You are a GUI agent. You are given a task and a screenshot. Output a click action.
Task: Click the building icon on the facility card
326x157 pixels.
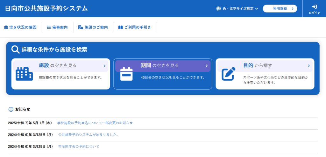click(24, 74)
